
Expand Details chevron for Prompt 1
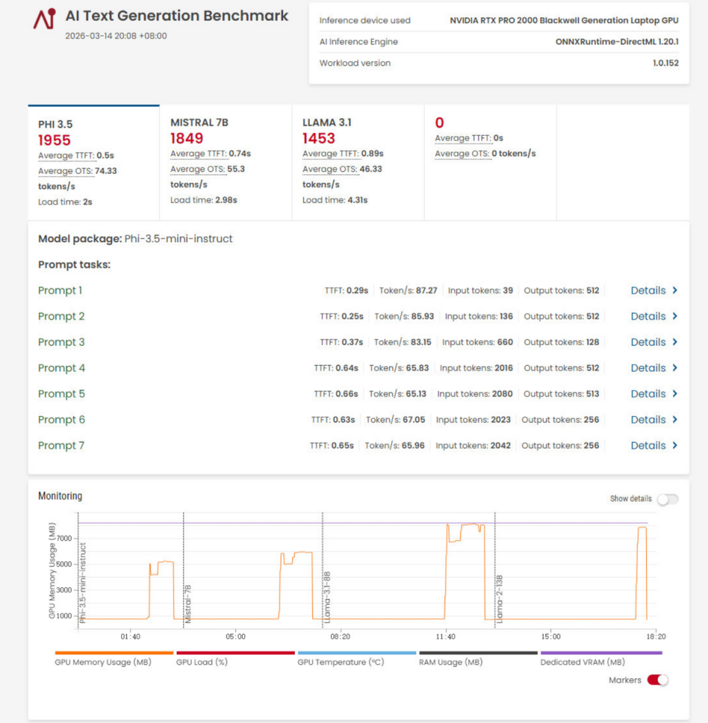pos(675,291)
